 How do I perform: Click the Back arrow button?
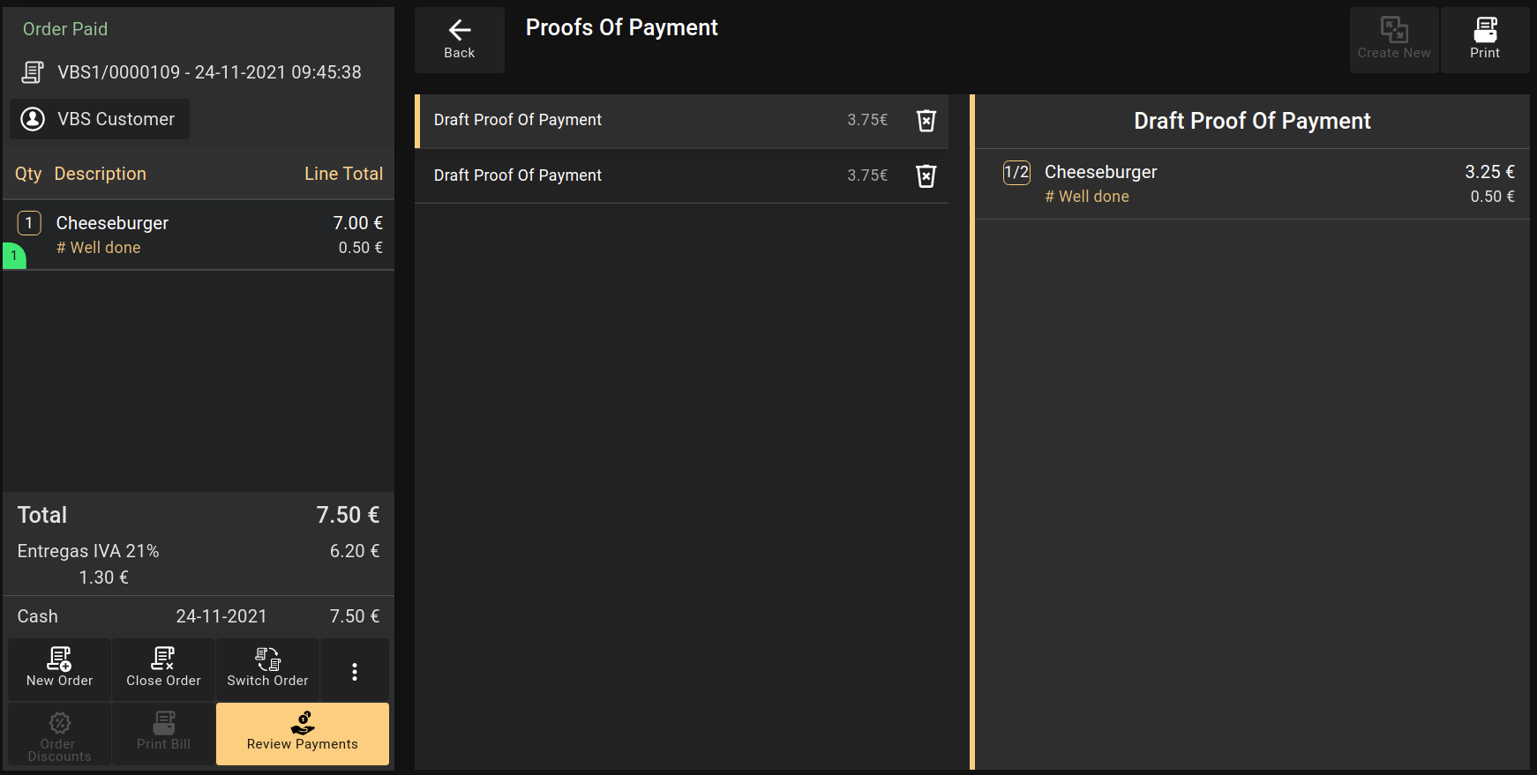(459, 40)
